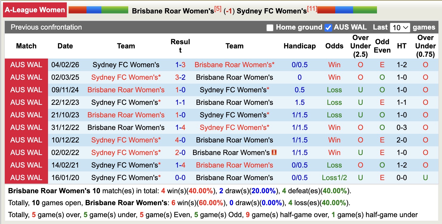Select Brisbane Roar Women's on the 09/11/24 row
The image size is (442, 224).
click(126, 90)
